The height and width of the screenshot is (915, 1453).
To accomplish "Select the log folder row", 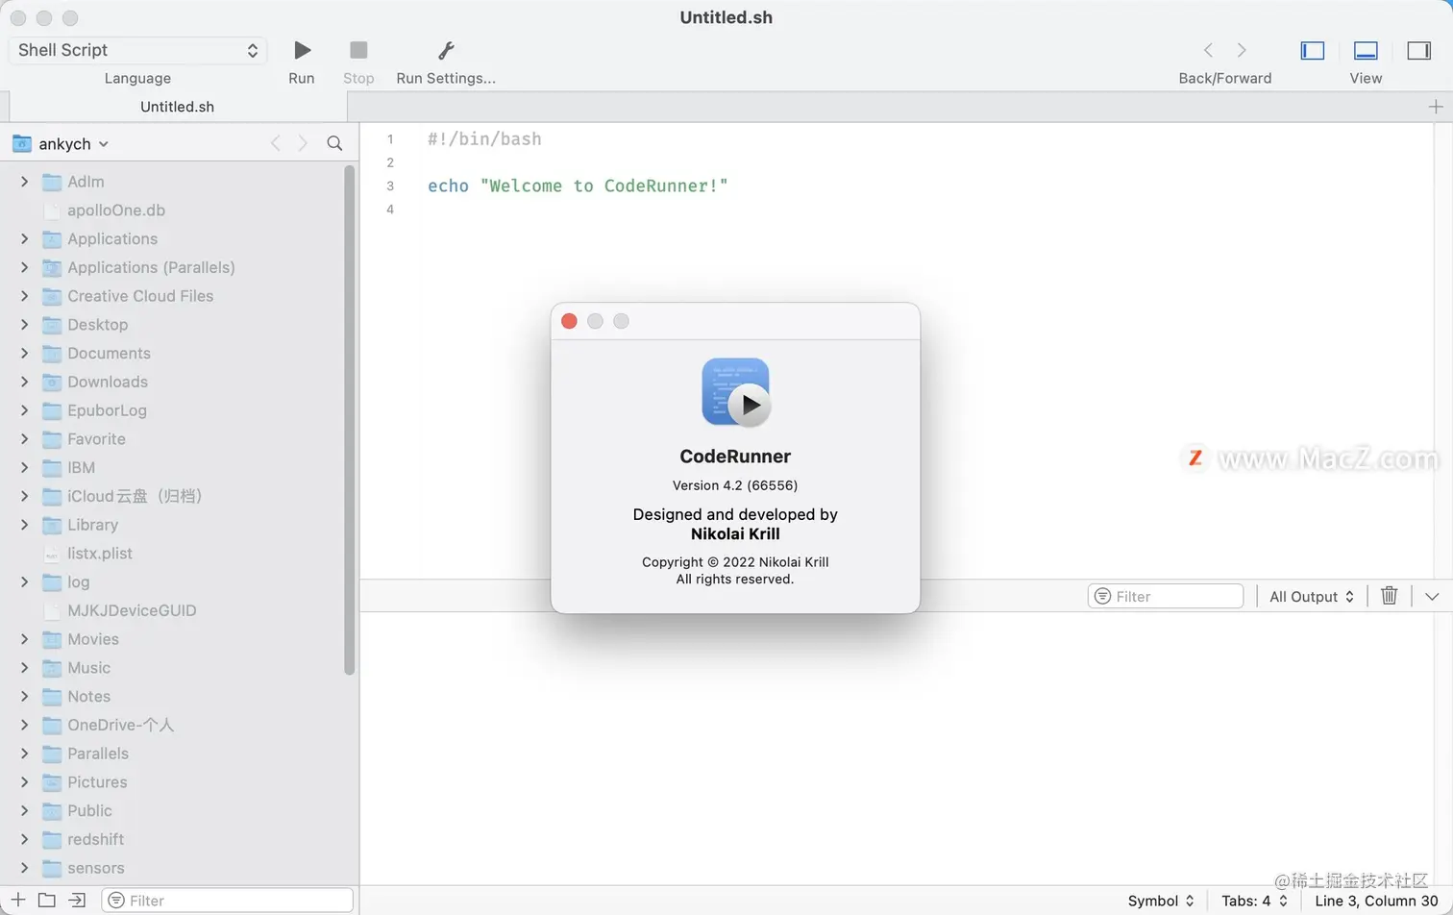I will click(173, 581).
